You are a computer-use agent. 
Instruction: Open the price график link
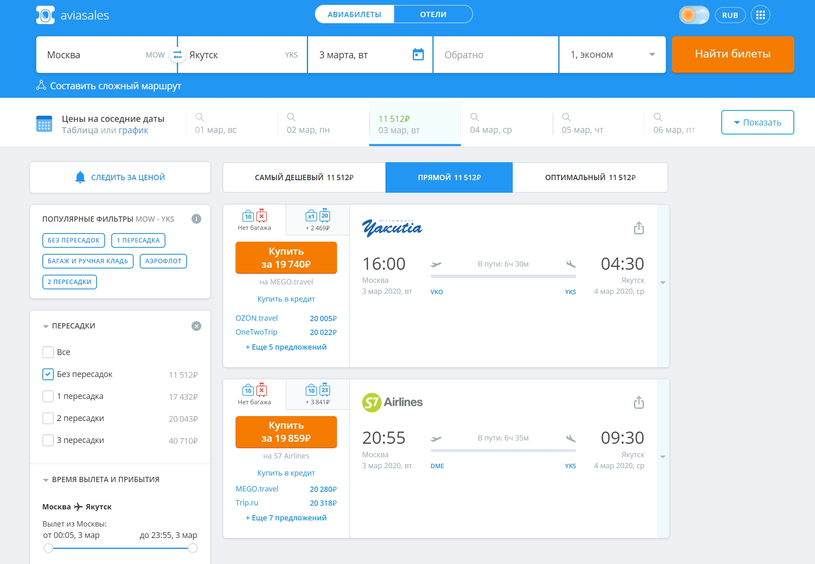[133, 130]
